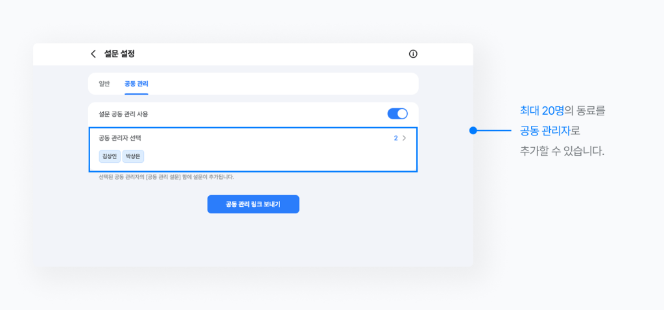Select the 박상은 manager chip

pos(134,156)
